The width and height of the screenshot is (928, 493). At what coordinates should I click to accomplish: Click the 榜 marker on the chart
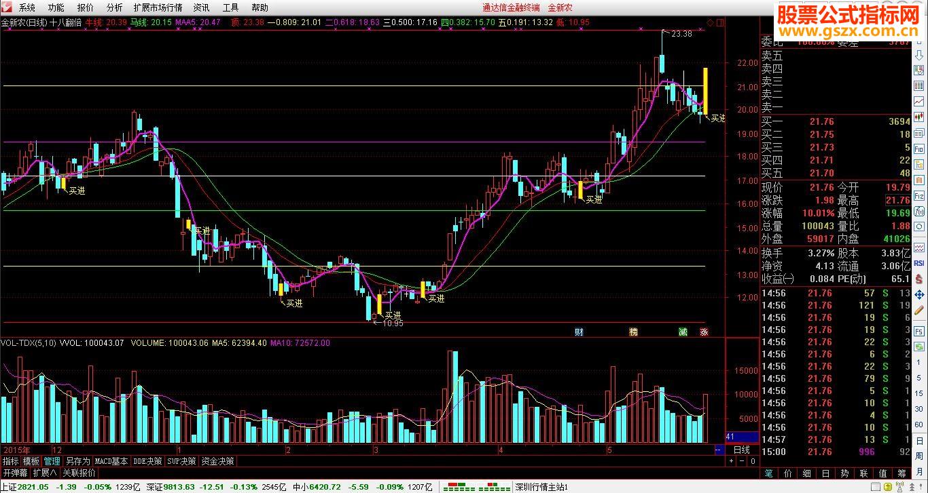tap(634, 332)
